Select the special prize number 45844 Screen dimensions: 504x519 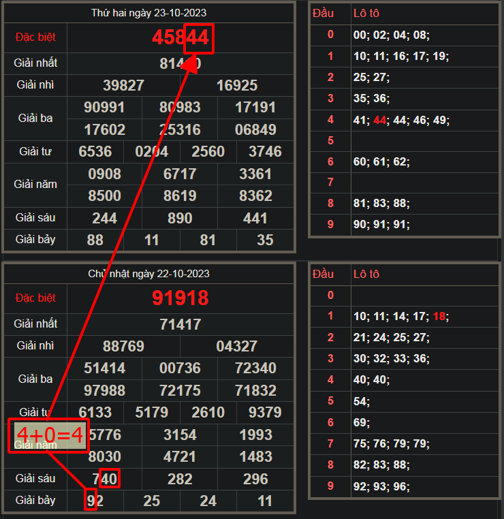coord(180,38)
